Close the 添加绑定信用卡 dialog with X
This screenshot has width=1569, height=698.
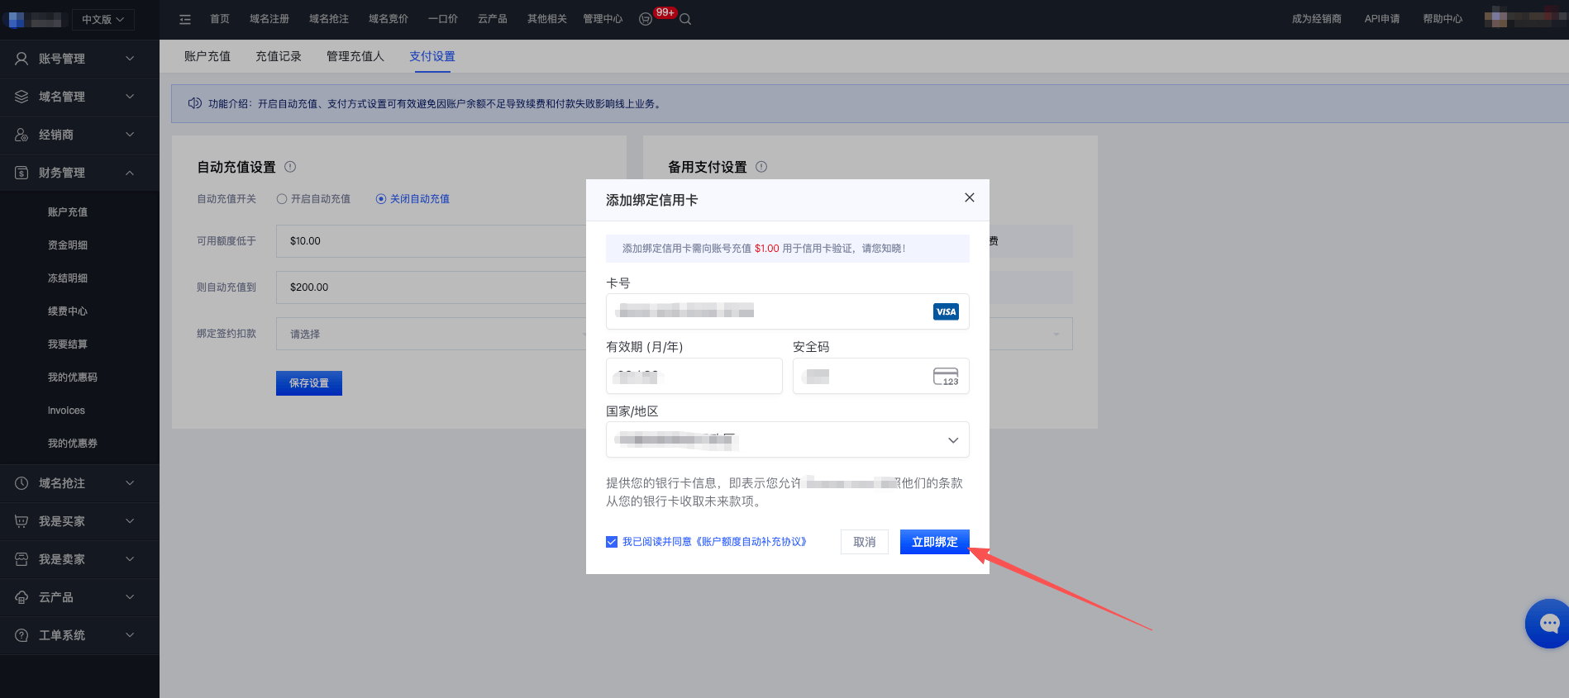coord(969,197)
